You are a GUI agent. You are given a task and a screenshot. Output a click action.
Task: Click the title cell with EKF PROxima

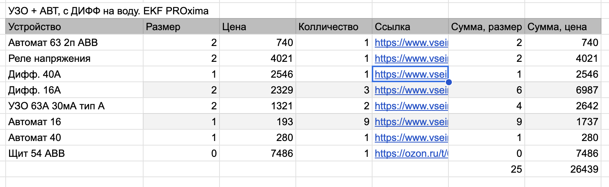[x=108, y=11]
